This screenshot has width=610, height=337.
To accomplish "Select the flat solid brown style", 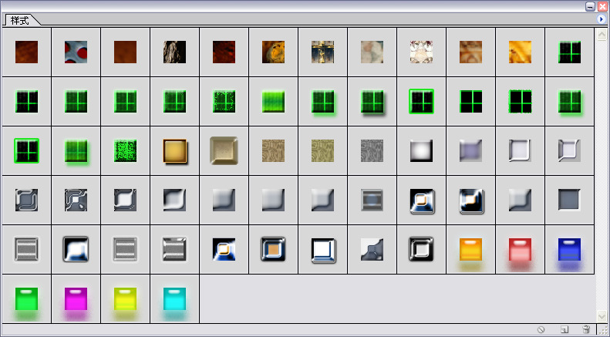I will (125, 52).
